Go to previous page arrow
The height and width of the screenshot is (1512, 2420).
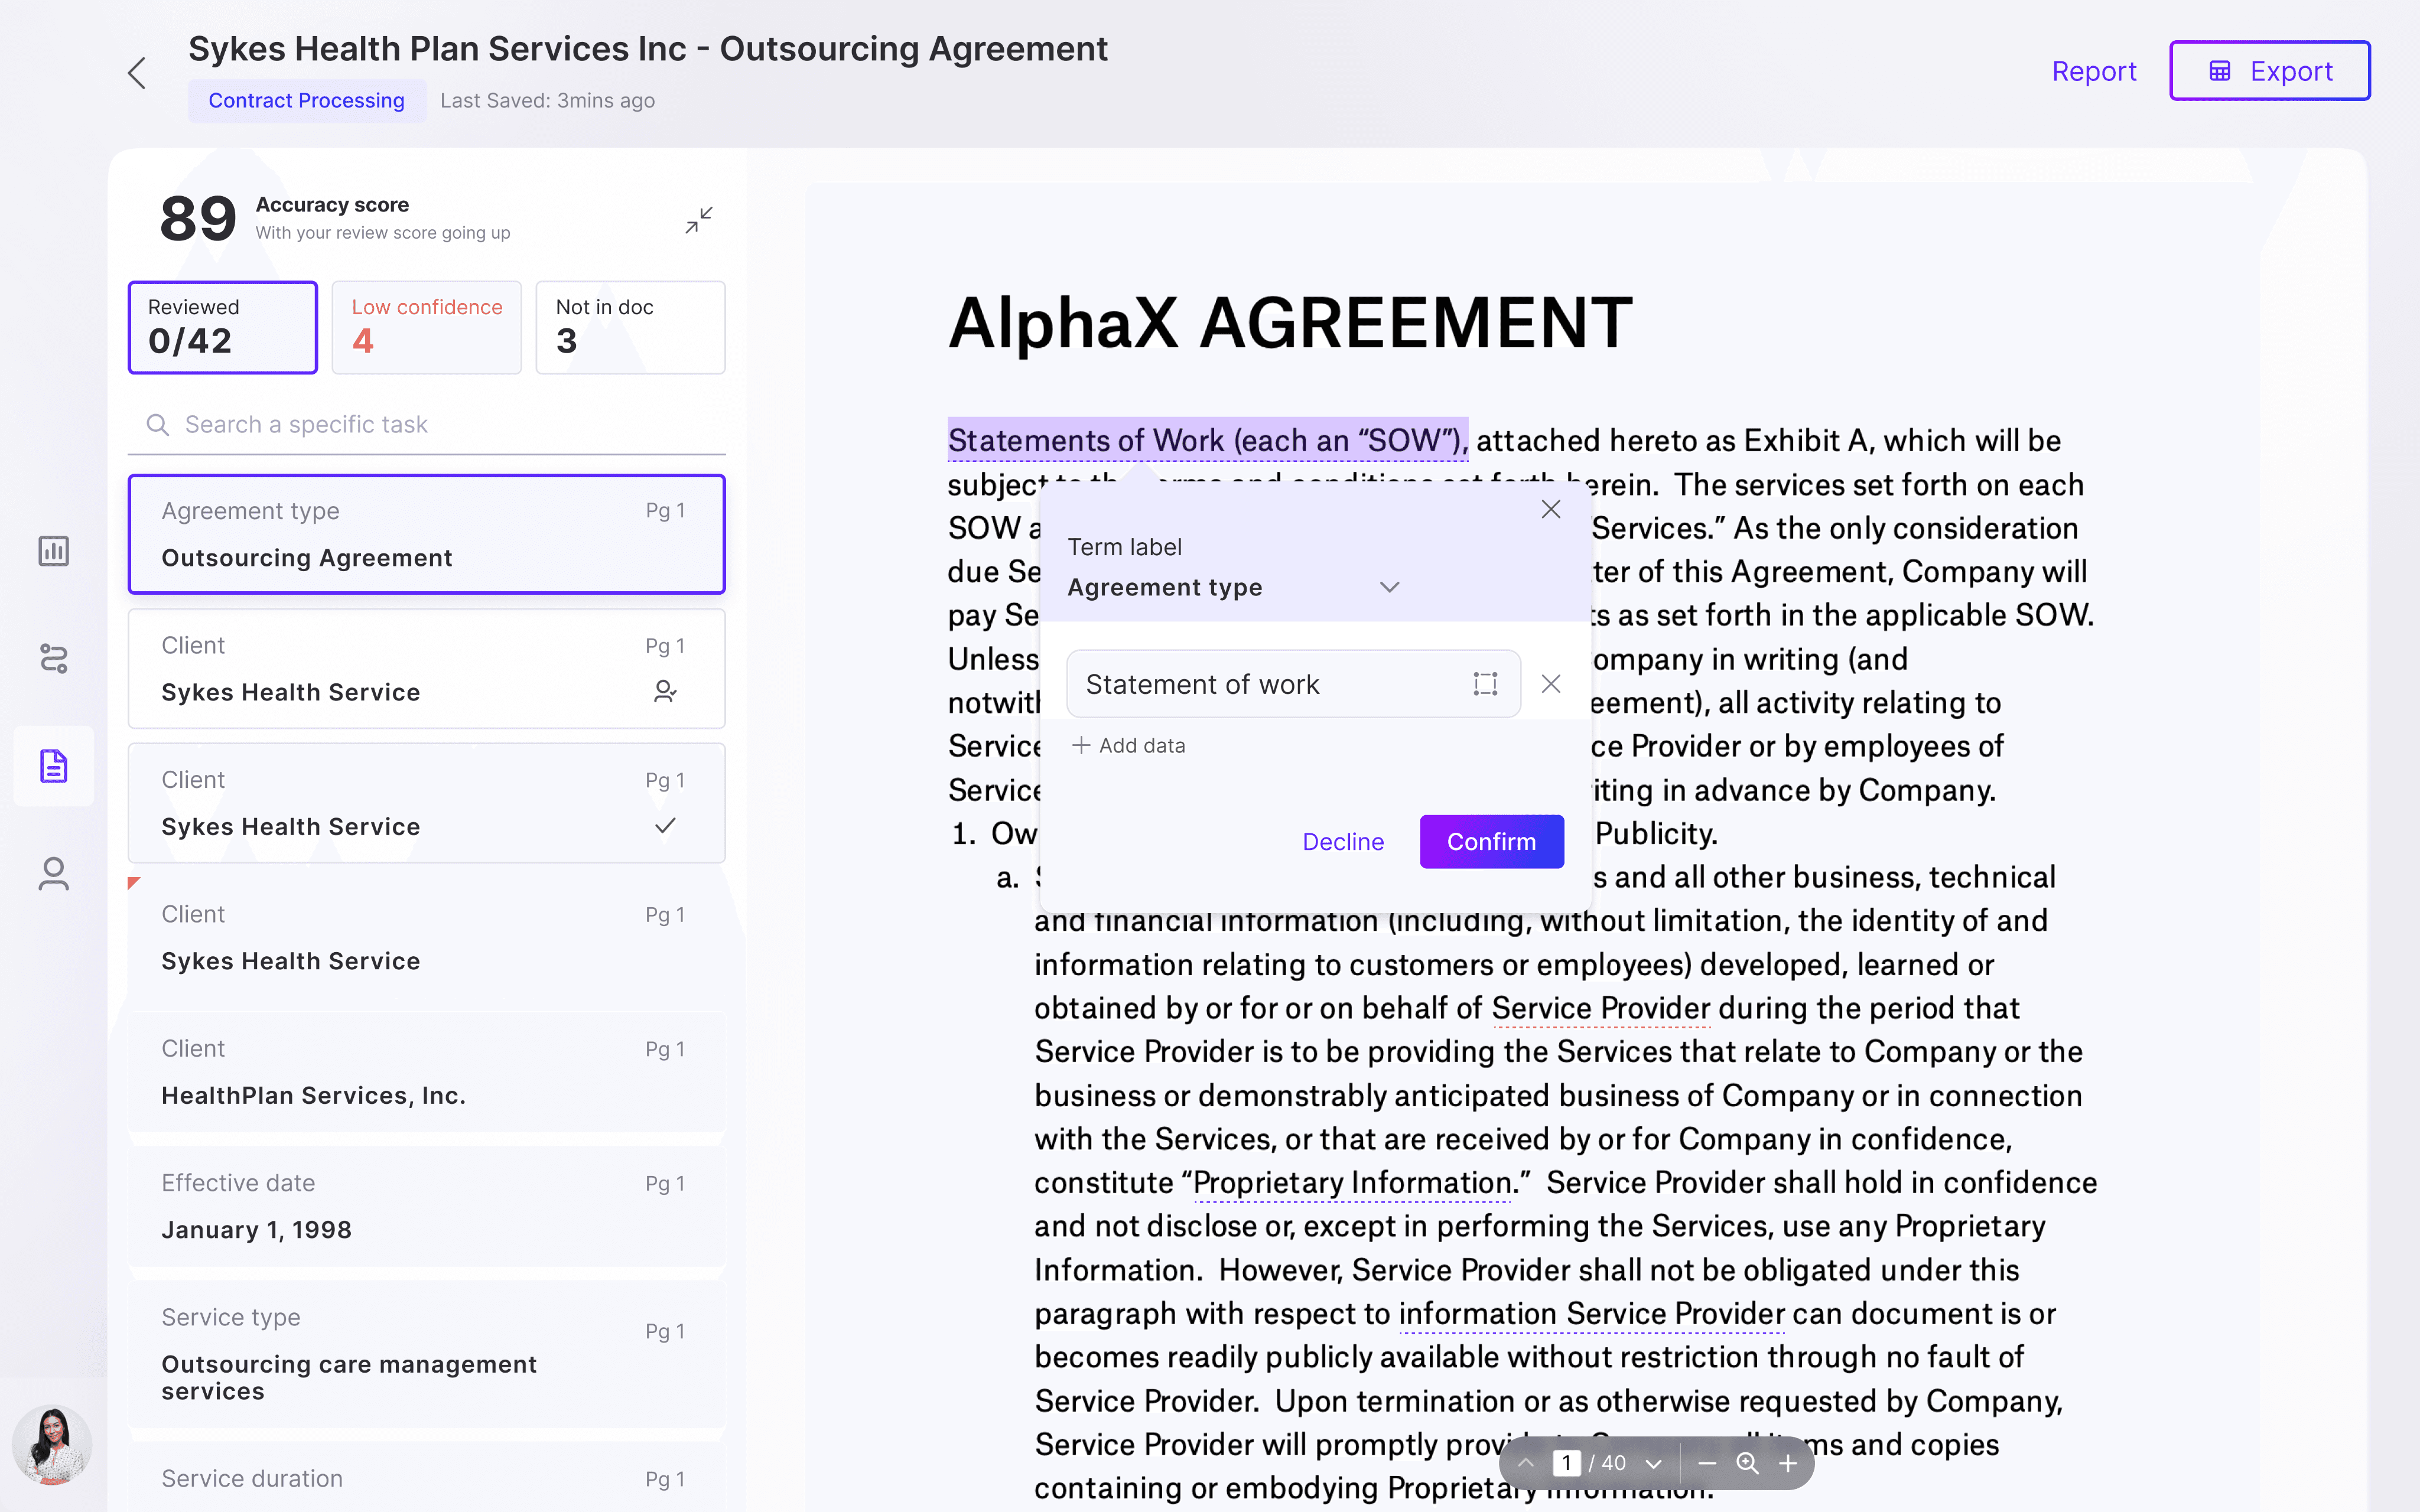(x=1526, y=1463)
